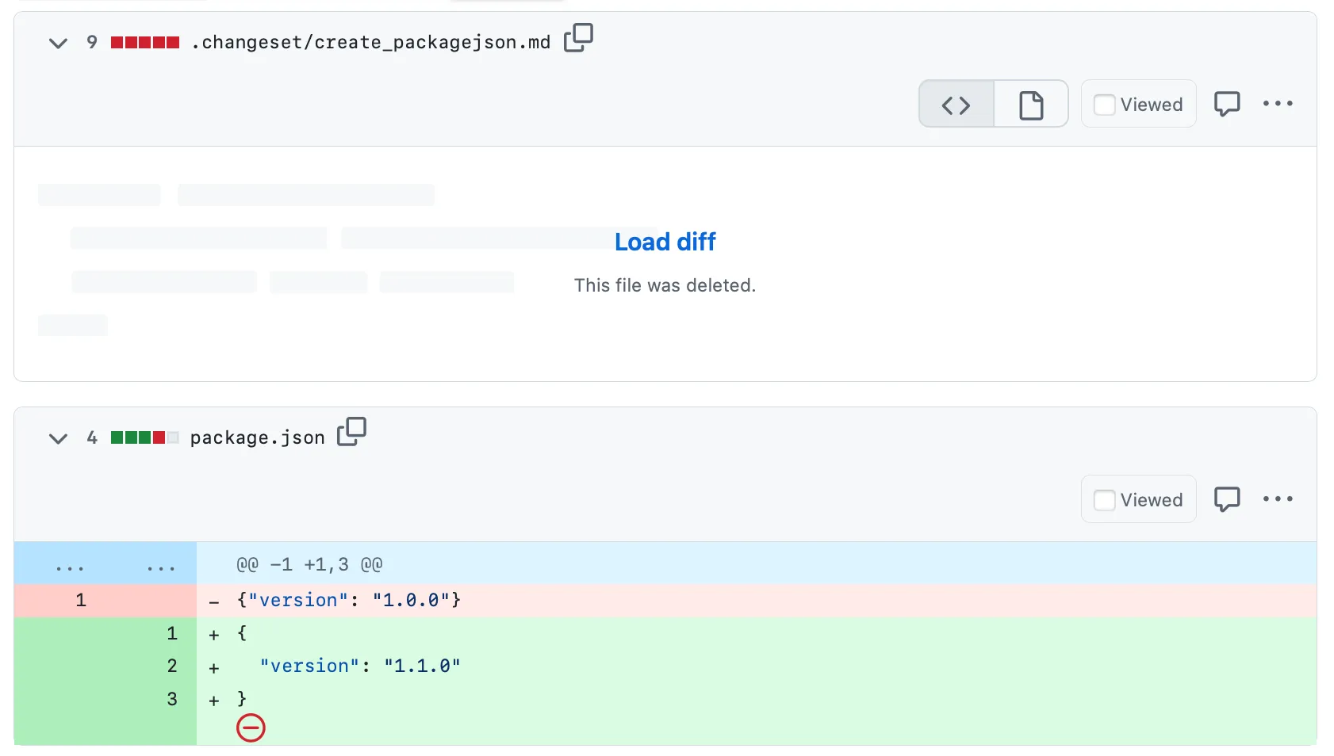Mark package.json as Viewed
The image size is (1334, 756).
pos(1104,500)
